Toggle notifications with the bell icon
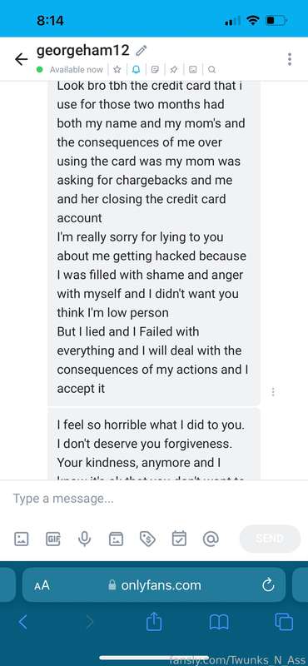 [x=137, y=69]
